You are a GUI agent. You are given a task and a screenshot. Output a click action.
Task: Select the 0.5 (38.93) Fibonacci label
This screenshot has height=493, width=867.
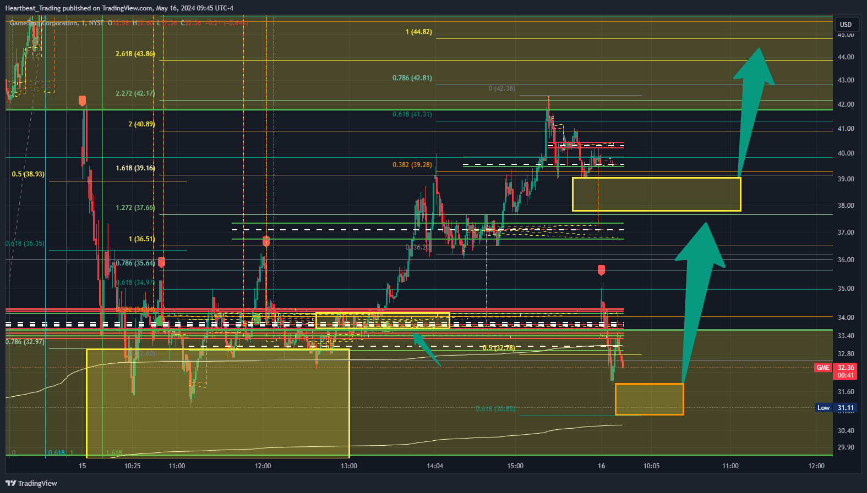pos(28,174)
